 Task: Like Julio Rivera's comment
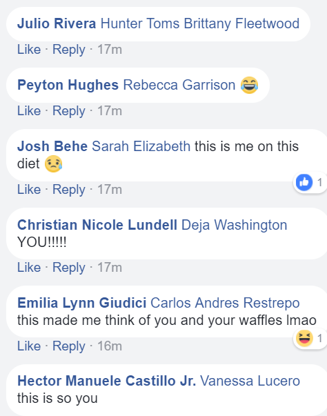click(x=29, y=50)
